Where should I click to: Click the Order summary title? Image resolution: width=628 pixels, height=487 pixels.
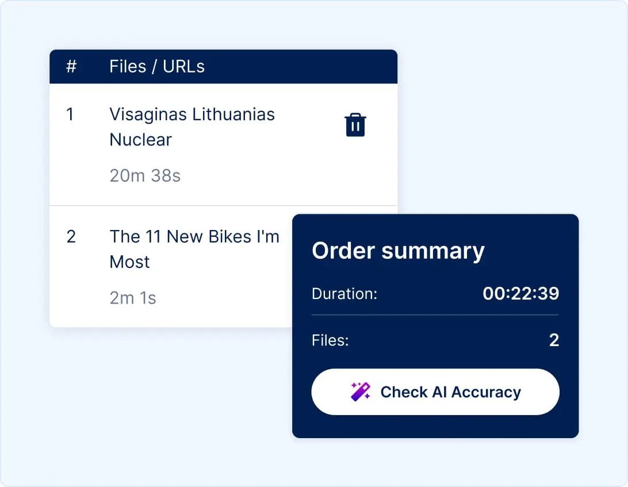[x=398, y=251]
